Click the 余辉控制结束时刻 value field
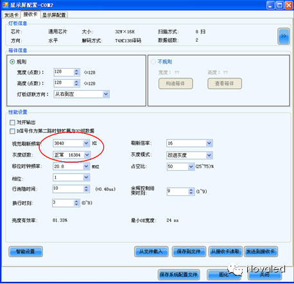The width and height of the screenshot is (294, 284). pos(178,191)
